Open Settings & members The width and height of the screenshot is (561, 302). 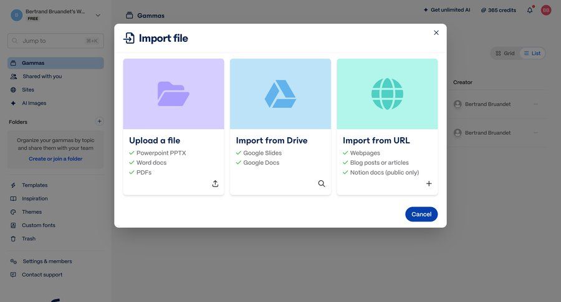click(x=47, y=261)
